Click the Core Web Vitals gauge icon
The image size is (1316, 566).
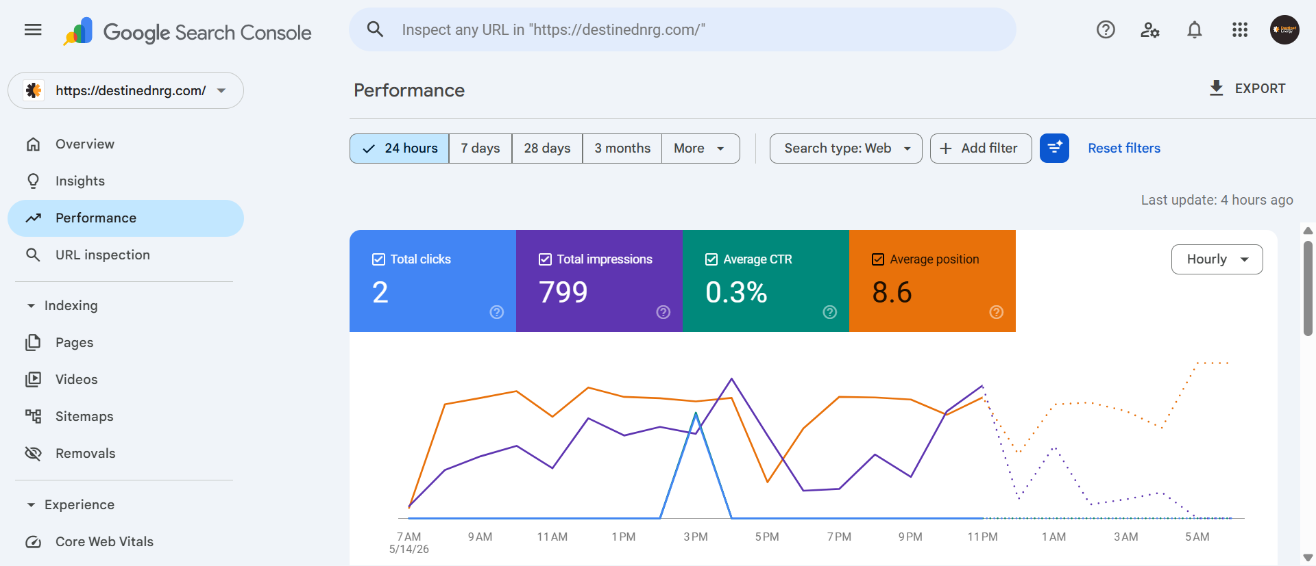click(33, 541)
